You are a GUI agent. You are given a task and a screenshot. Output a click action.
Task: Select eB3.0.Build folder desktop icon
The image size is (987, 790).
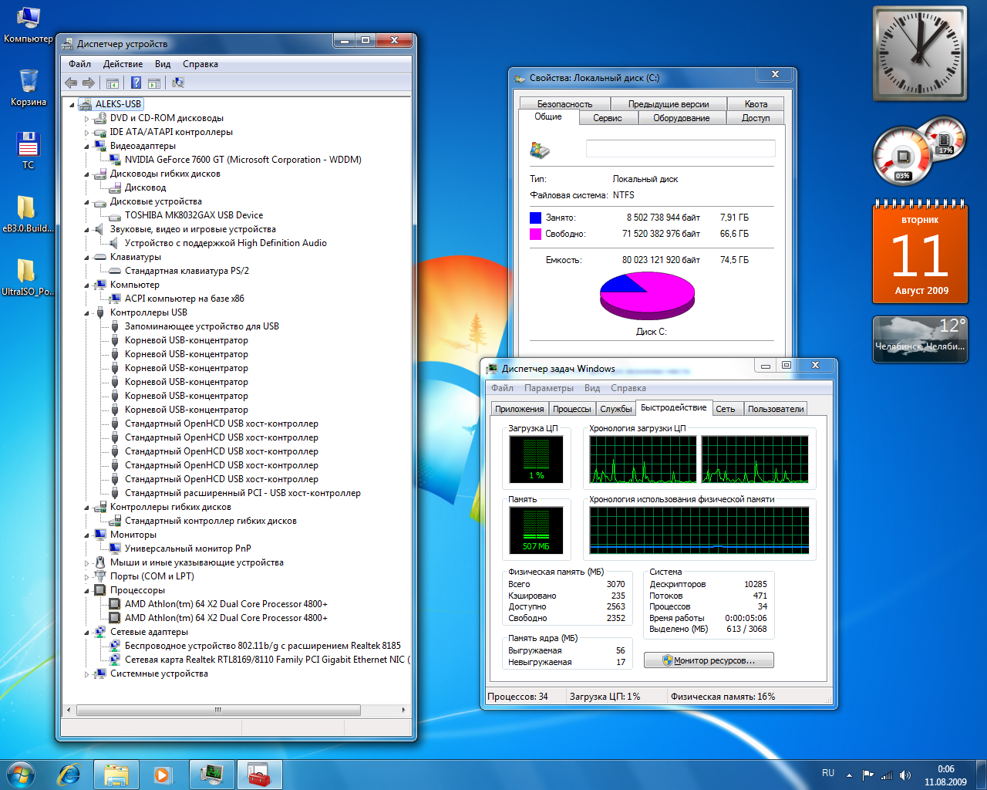click(x=29, y=214)
